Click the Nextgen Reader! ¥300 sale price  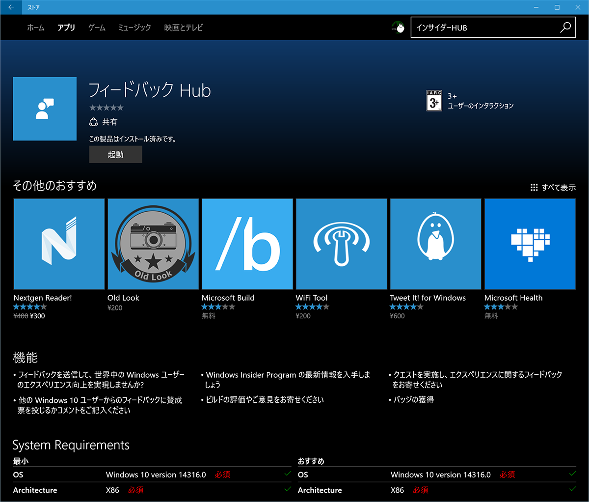click(x=37, y=316)
